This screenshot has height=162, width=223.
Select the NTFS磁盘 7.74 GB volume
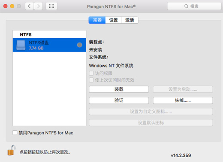tap(49, 45)
